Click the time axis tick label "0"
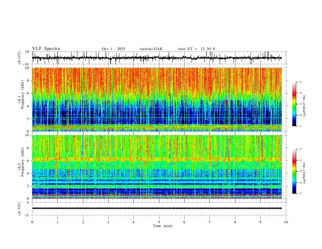The height and width of the screenshot is (249, 322). [x=32, y=222]
